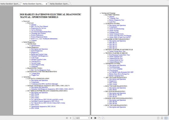Open the Voltmeter Test link
169x120 pixels.
(x=114, y=18)
